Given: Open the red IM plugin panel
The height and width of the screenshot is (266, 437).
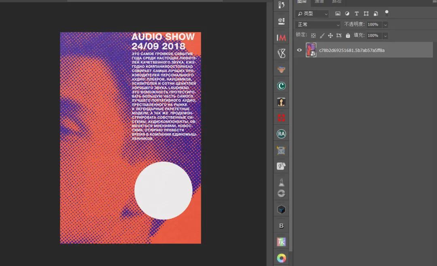Looking at the screenshot, I should (281, 38).
